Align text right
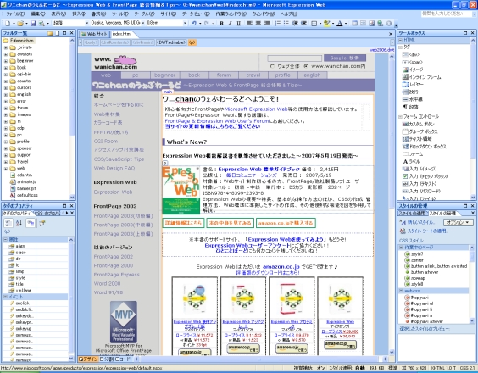This screenshot has width=478, height=373. [x=267, y=23]
